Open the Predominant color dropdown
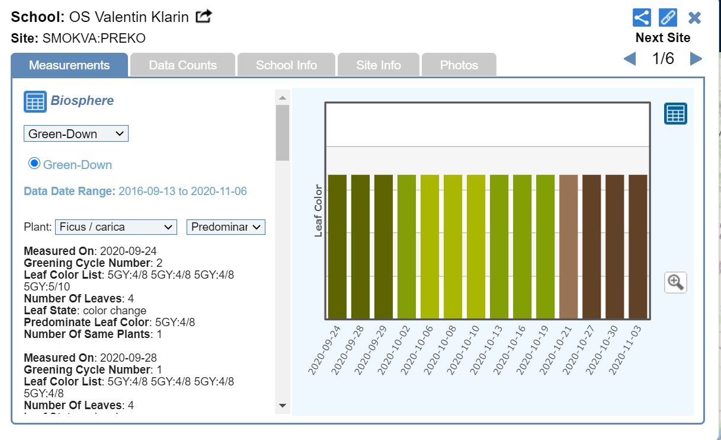721x440 pixels. pos(226,227)
